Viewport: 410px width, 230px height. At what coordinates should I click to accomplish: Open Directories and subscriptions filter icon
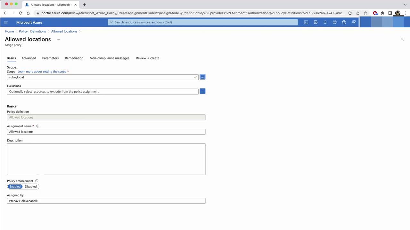[316, 22]
